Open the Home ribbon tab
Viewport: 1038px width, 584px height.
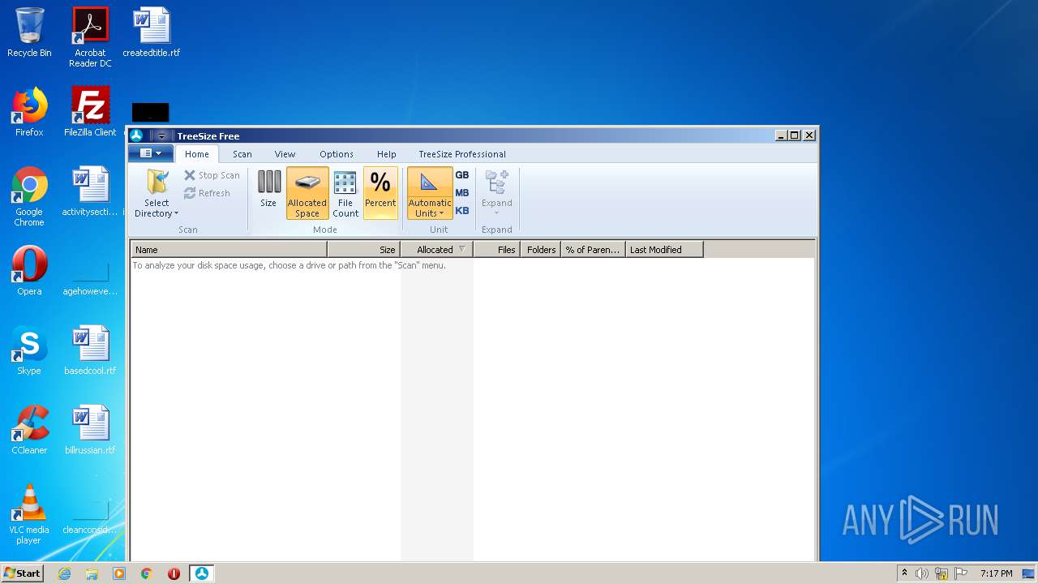pos(197,154)
